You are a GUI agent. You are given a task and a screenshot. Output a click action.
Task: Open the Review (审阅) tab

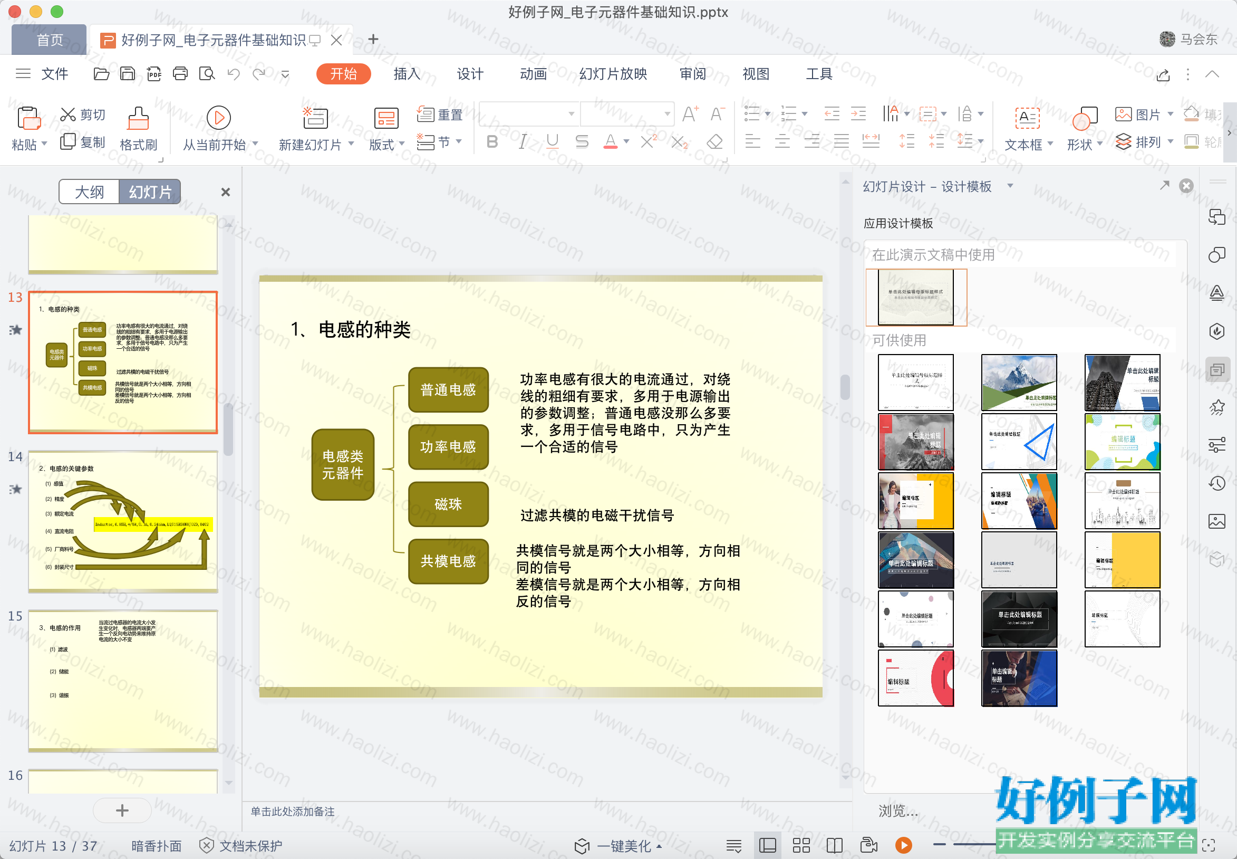pos(692,74)
